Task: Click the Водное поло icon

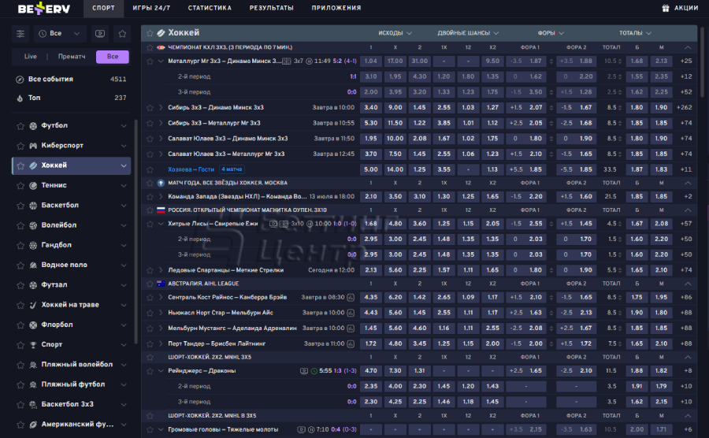Action: tap(33, 265)
